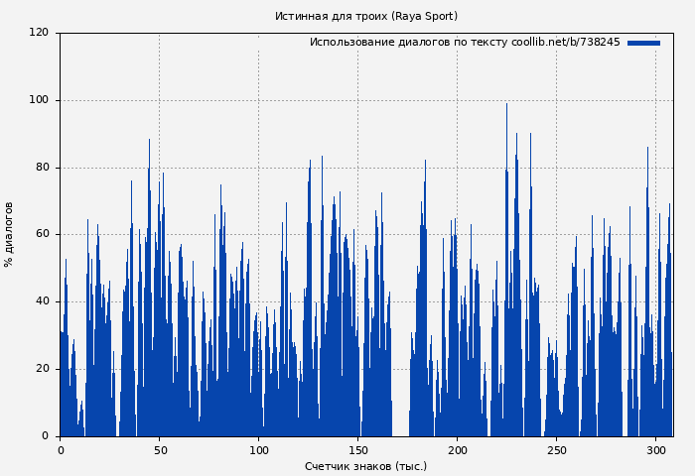Click the x-axis tick label 250
The height and width of the screenshot is (476, 695).
556,450
